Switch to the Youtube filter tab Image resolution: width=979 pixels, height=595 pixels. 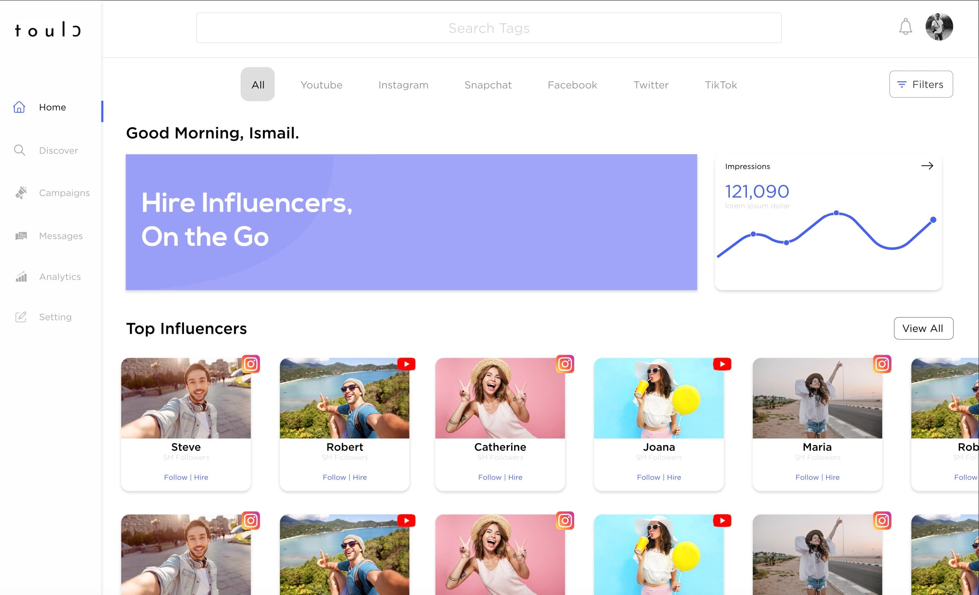click(x=322, y=85)
